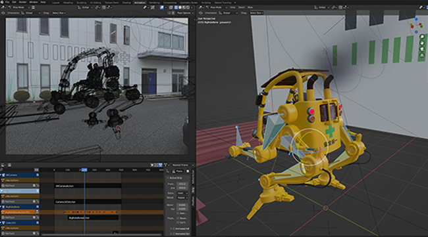Click the Blender logo icon in the menu bar

(x=2, y=2)
